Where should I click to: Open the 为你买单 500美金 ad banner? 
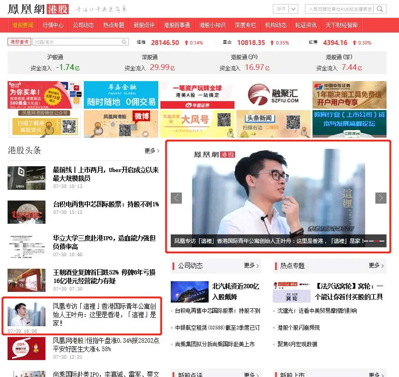pyautogui.click(x=45, y=95)
